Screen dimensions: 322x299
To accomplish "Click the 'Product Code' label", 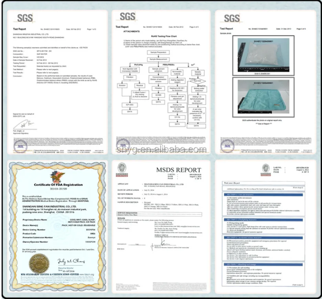I will [29, 234].
